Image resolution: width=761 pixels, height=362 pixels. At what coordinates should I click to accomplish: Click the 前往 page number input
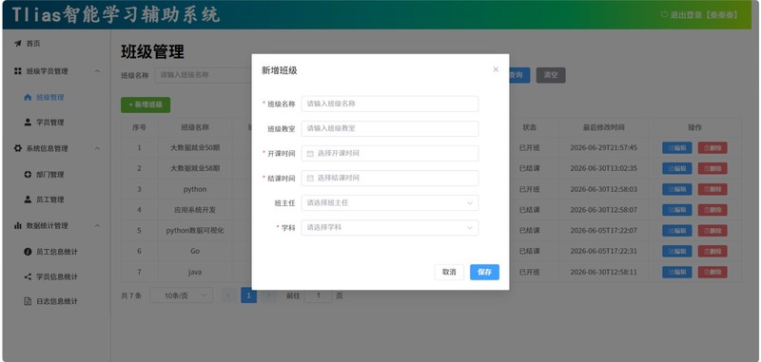tap(319, 295)
